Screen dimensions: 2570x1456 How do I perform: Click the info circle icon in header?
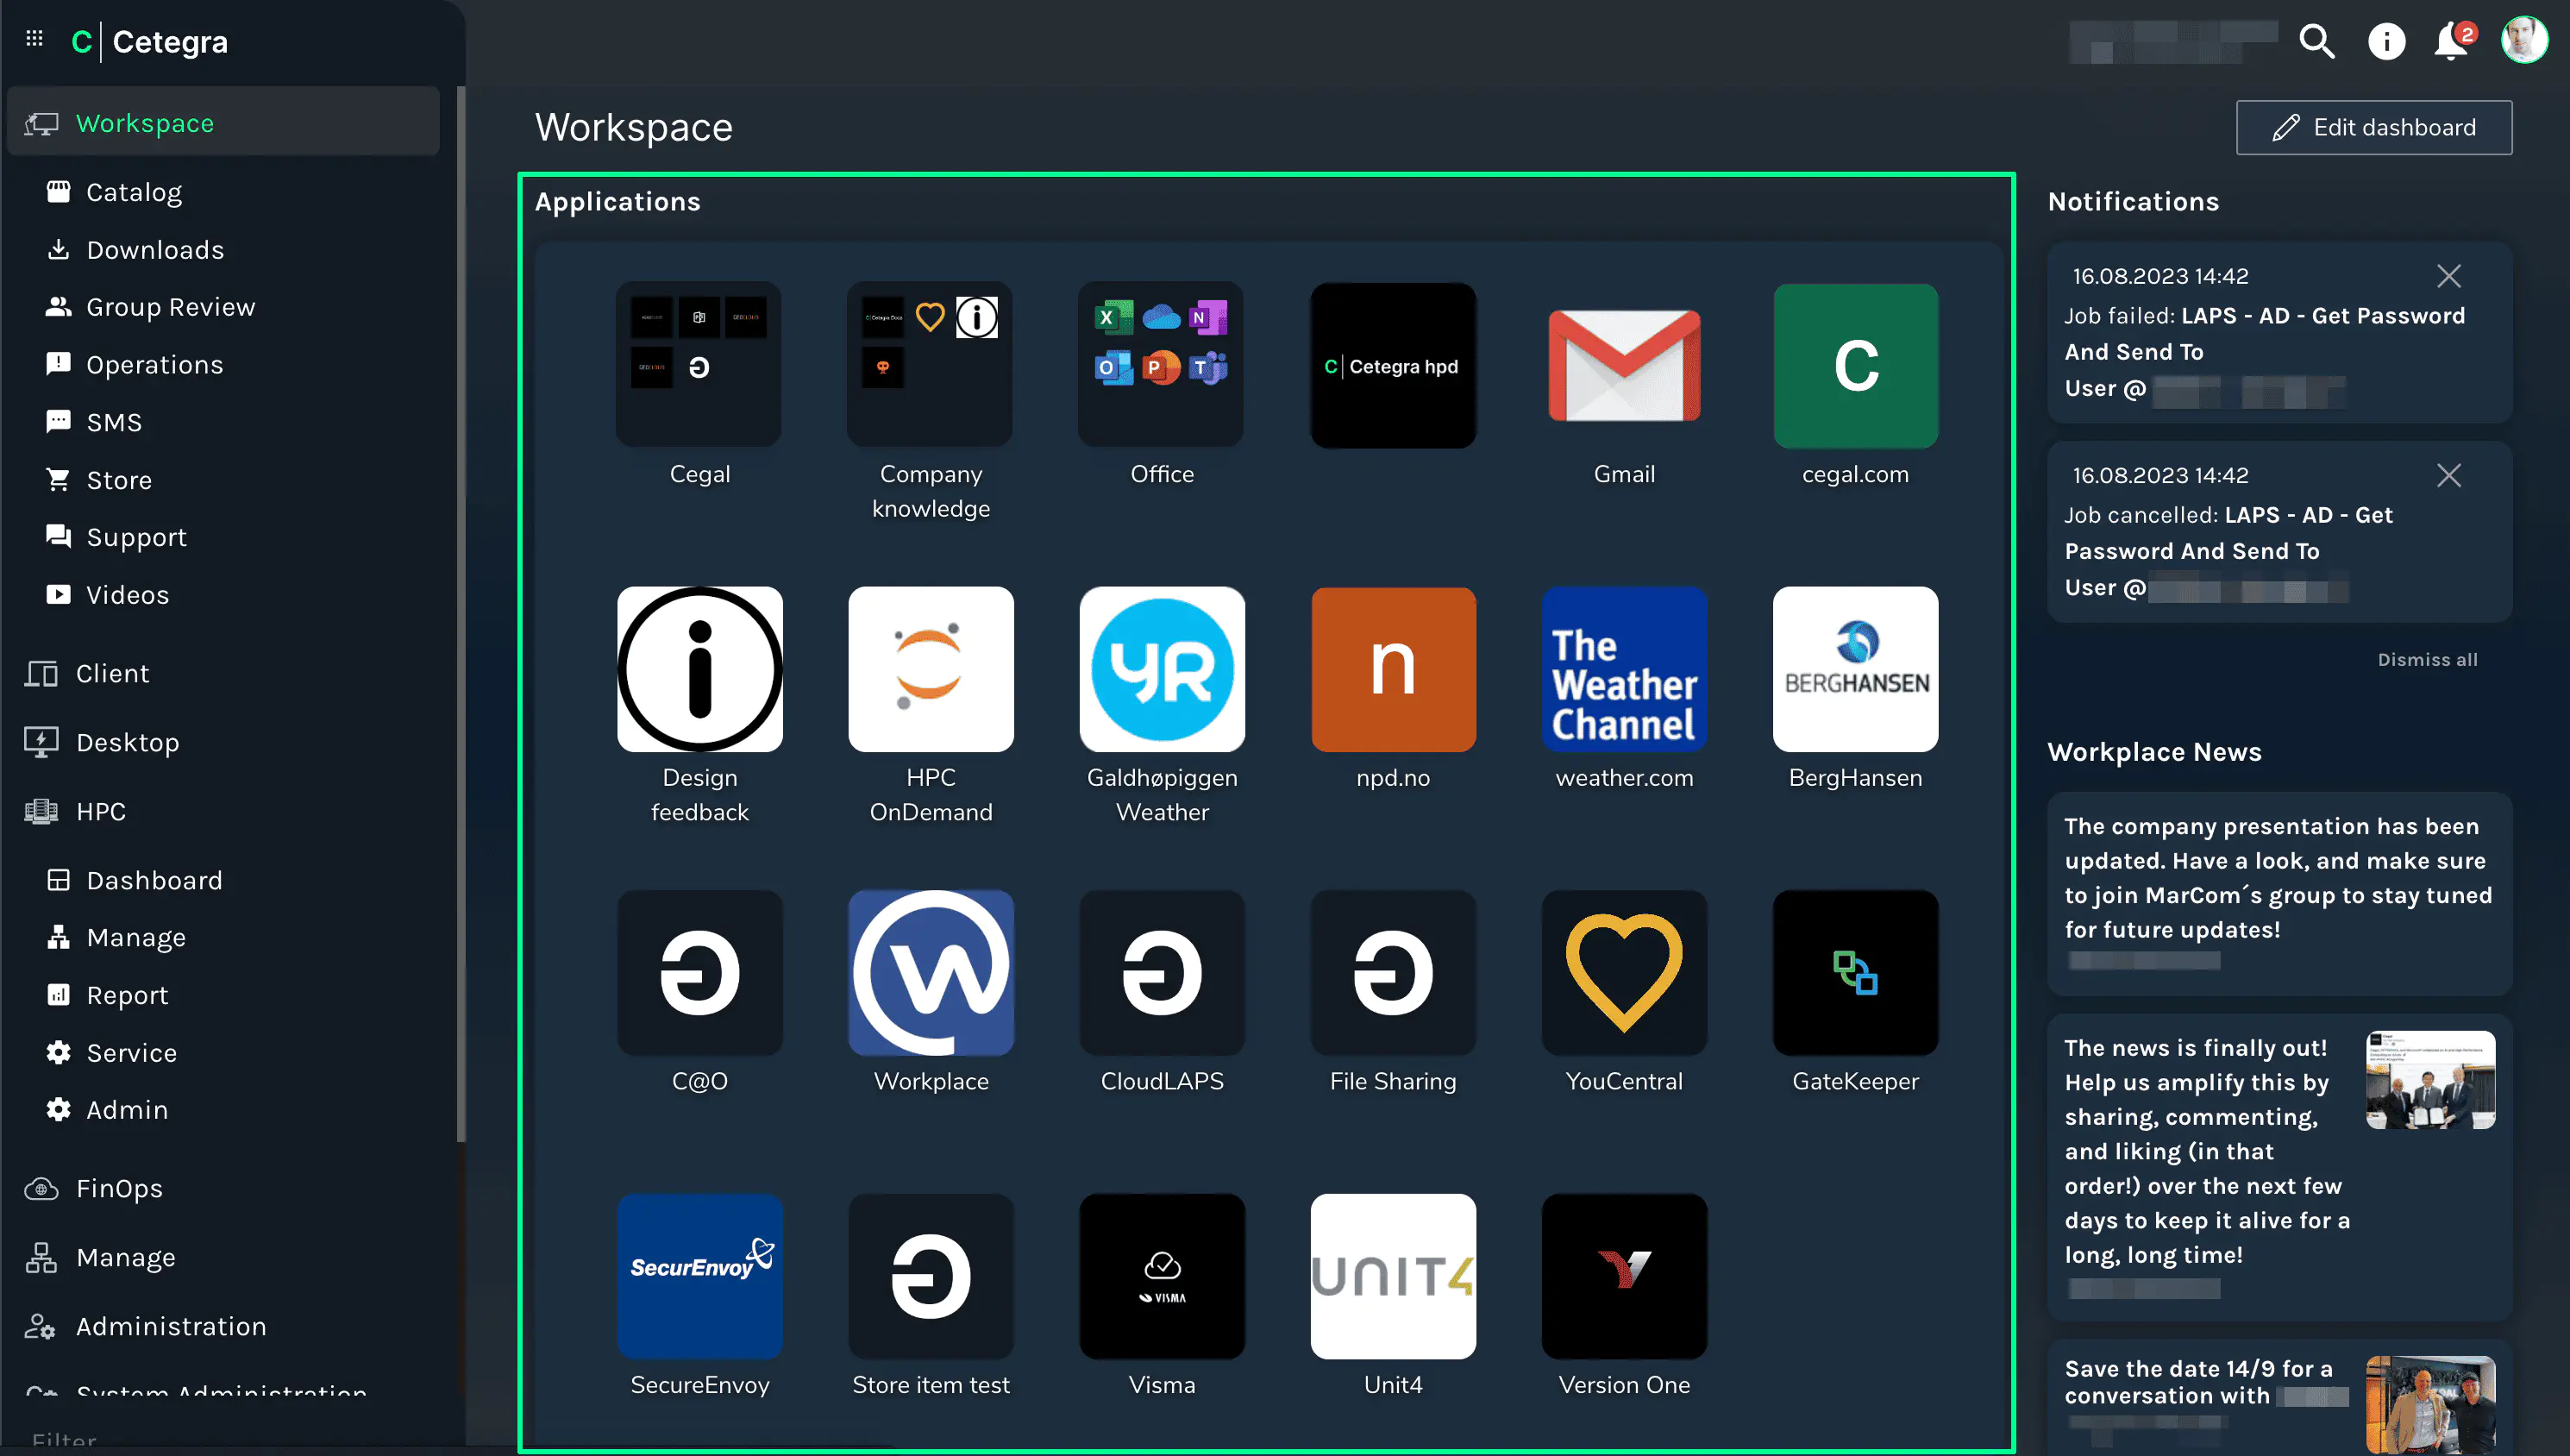point(2386,42)
